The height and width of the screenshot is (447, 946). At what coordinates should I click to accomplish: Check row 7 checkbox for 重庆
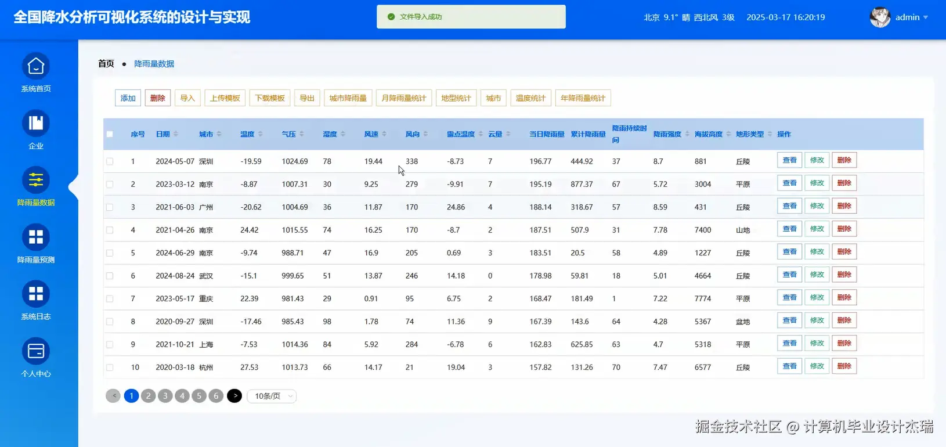tap(110, 299)
